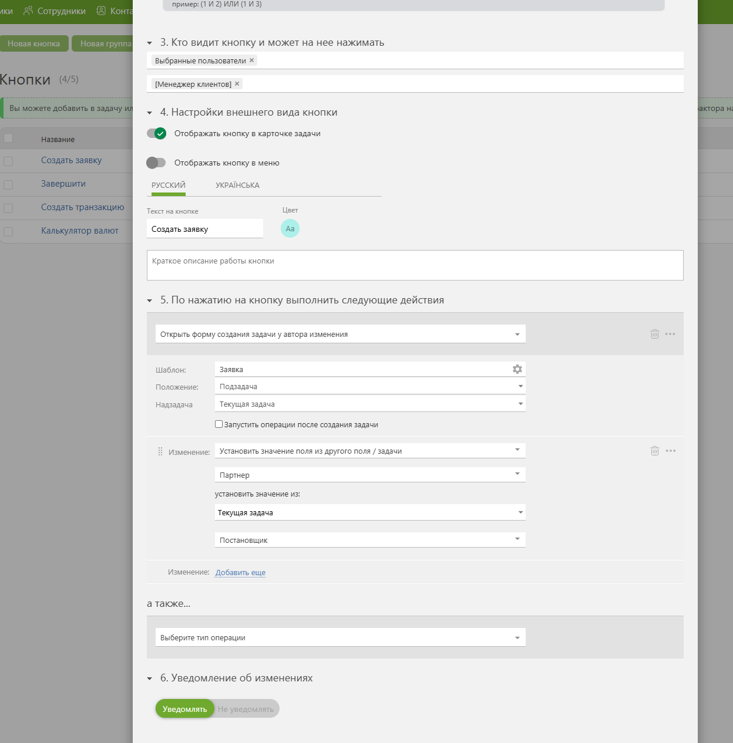Open more options for the Изменение row

coord(671,451)
